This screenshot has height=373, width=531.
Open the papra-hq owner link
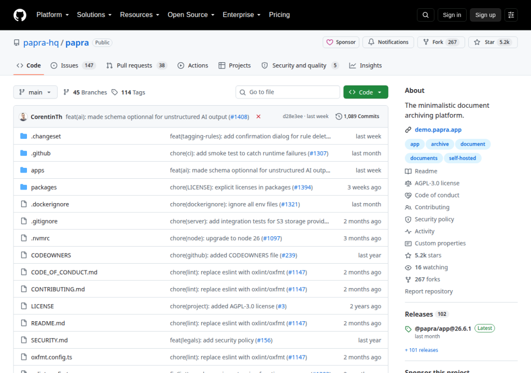(41, 42)
